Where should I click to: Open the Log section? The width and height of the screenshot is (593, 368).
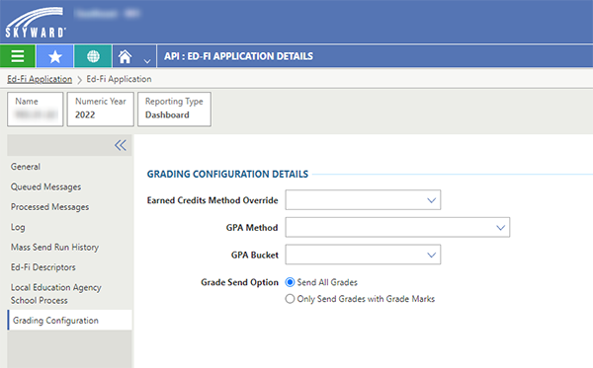[x=18, y=227]
